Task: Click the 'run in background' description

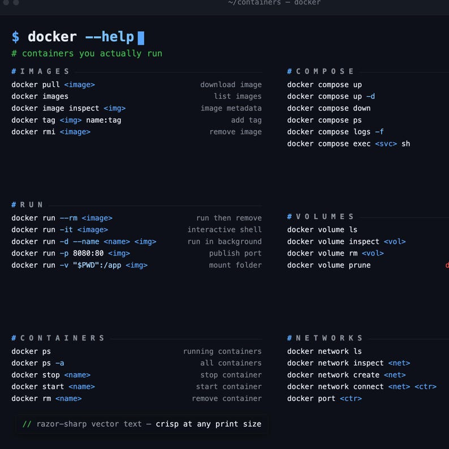Action: [225, 241]
